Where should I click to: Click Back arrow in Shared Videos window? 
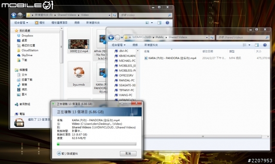(x=111, y=37)
